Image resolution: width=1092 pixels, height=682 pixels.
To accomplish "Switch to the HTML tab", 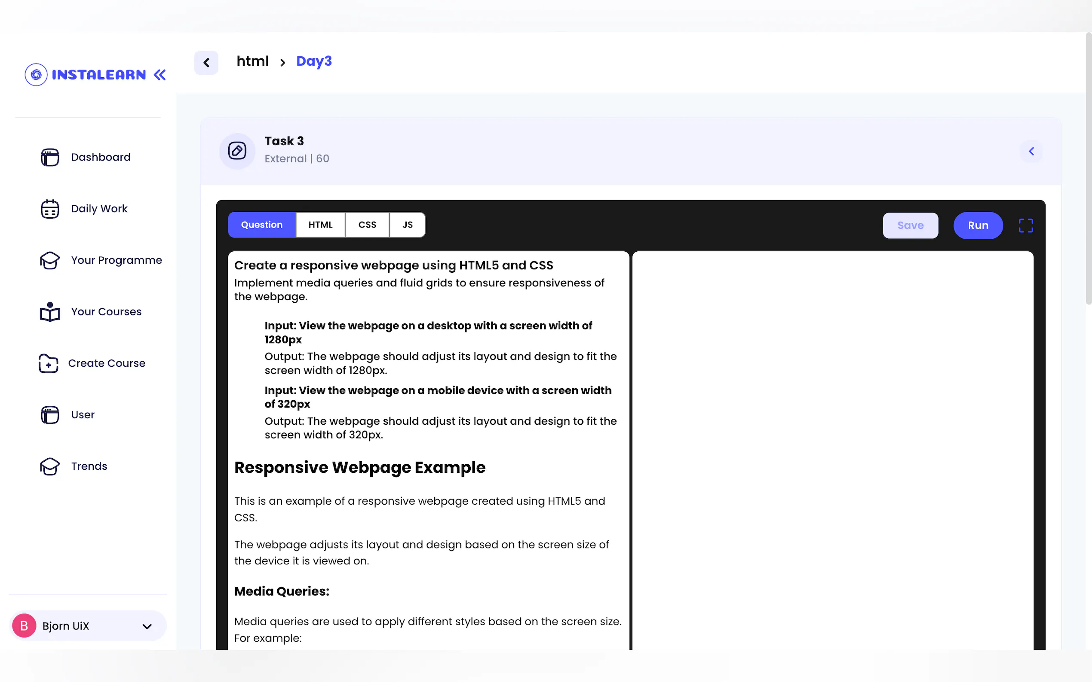I will tap(320, 225).
